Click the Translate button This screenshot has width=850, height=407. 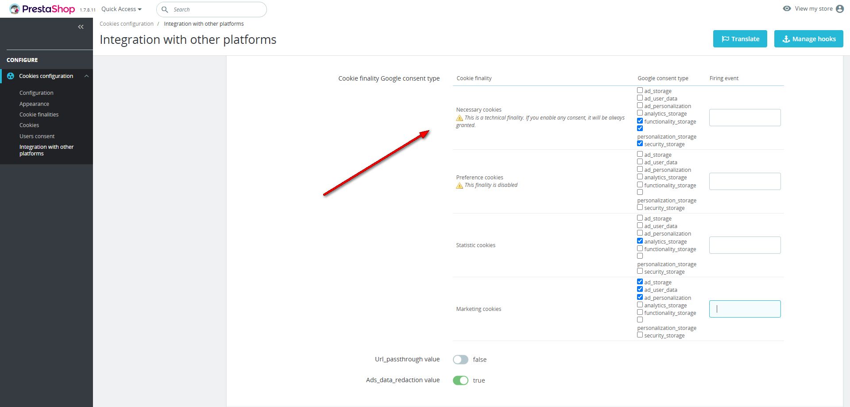(x=740, y=39)
